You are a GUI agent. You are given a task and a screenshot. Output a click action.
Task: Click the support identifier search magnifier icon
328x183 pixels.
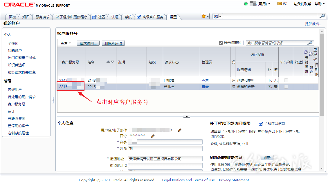pos(310,43)
